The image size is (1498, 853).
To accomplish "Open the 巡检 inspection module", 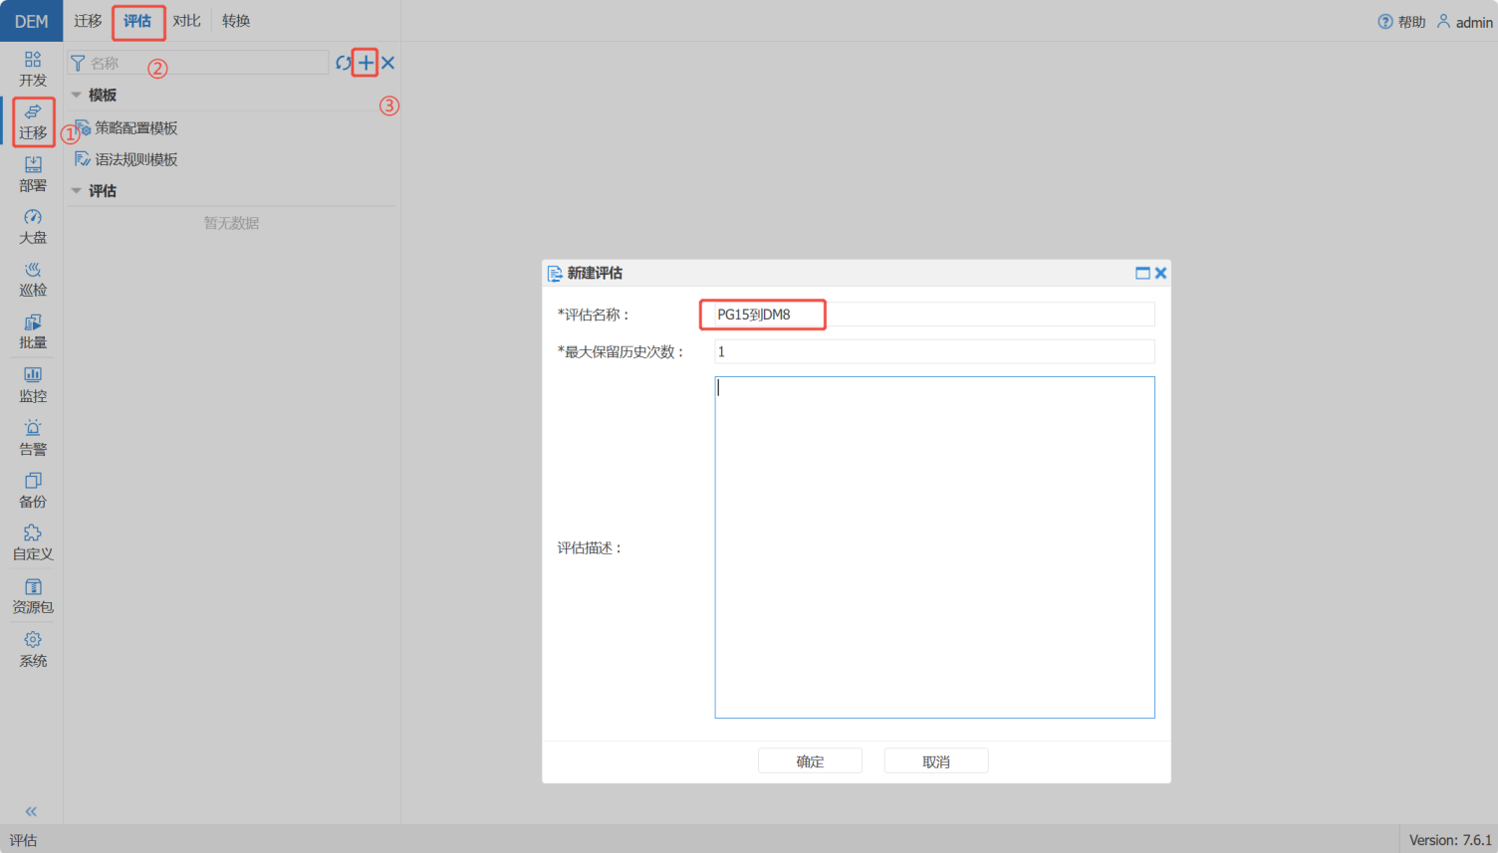I will [x=32, y=281].
